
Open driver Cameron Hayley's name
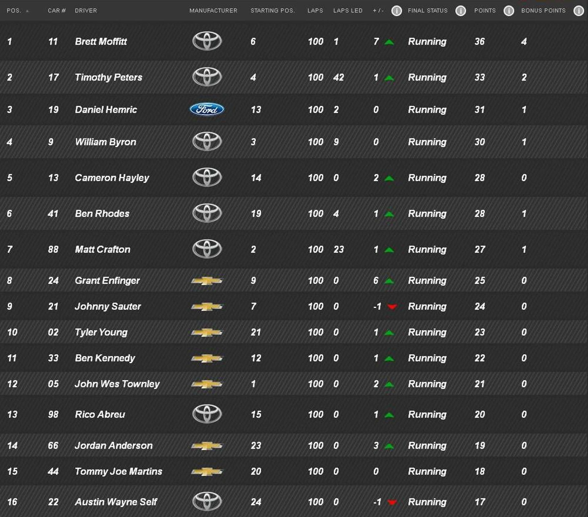point(112,178)
